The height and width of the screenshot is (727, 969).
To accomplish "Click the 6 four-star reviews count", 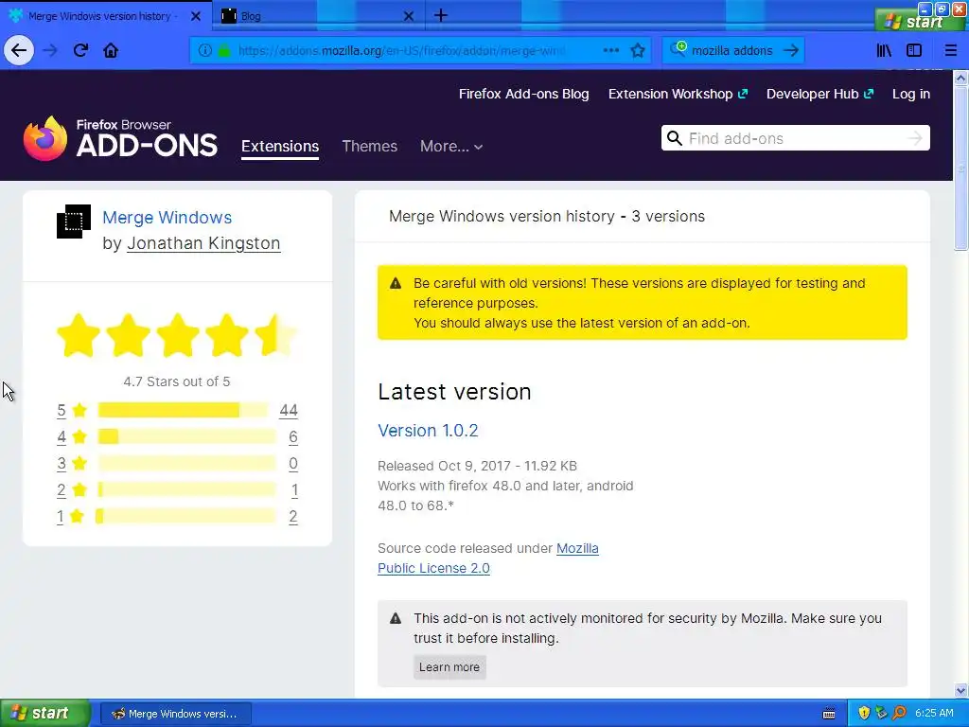I will pyautogui.click(x=293, y=437).
